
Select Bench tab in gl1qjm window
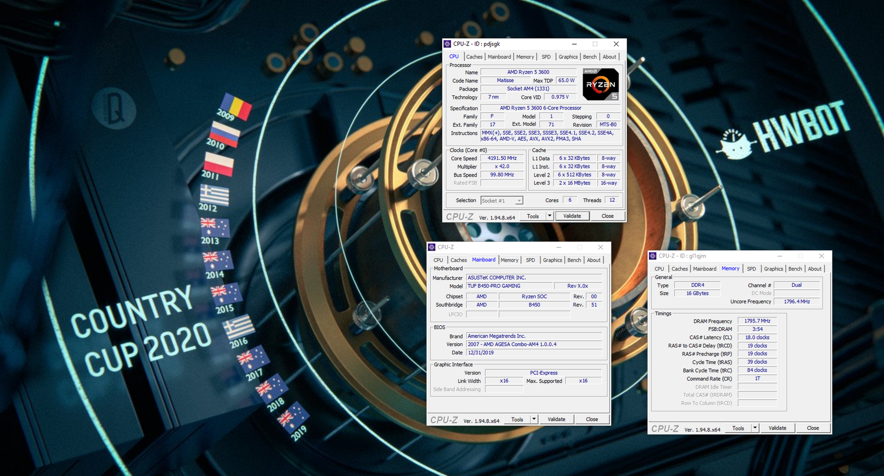point(795,269)
